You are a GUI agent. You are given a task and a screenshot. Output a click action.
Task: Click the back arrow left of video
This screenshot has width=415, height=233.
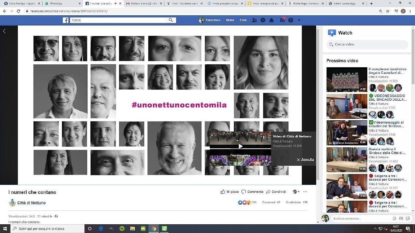pos(4,31)
